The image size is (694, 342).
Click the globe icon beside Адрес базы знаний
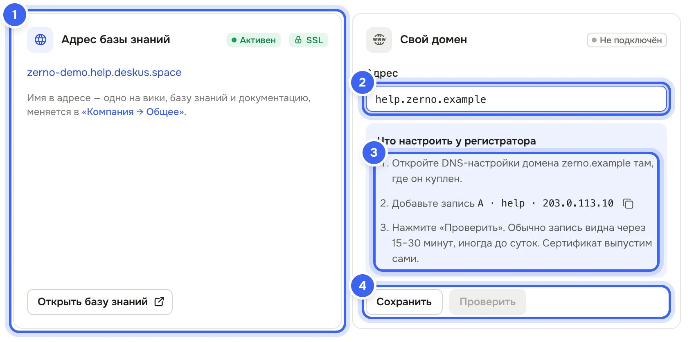pyautogui.click(x=40, y=40)
